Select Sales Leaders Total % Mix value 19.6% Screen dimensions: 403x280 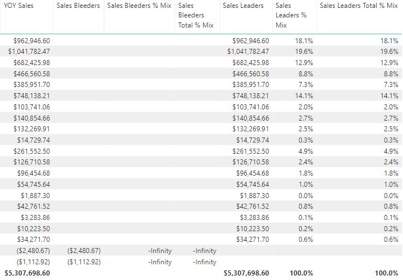point(390,52)
